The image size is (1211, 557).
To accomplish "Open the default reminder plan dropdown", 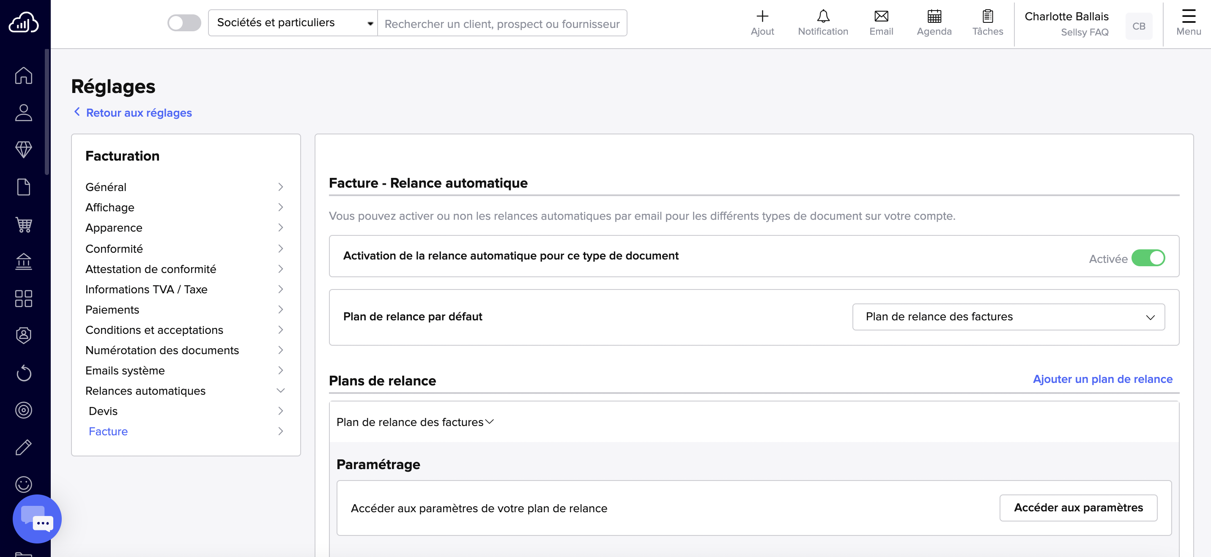I will point(1008,317).
